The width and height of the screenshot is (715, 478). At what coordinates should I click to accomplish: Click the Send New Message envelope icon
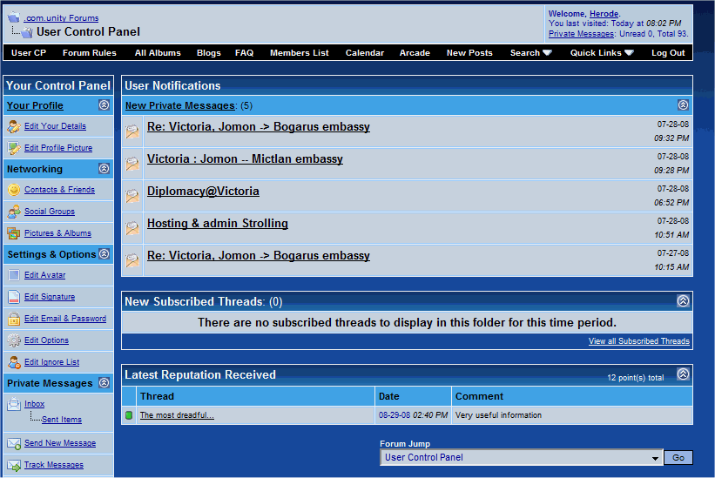[x=14, y=443]
